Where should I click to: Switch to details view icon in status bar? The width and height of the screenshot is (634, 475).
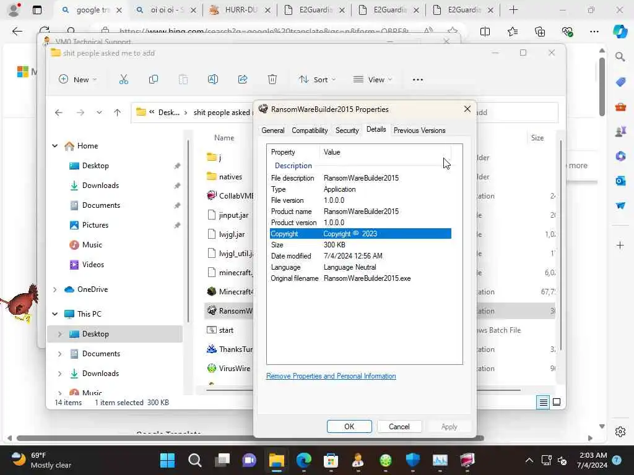coord(543,402)
